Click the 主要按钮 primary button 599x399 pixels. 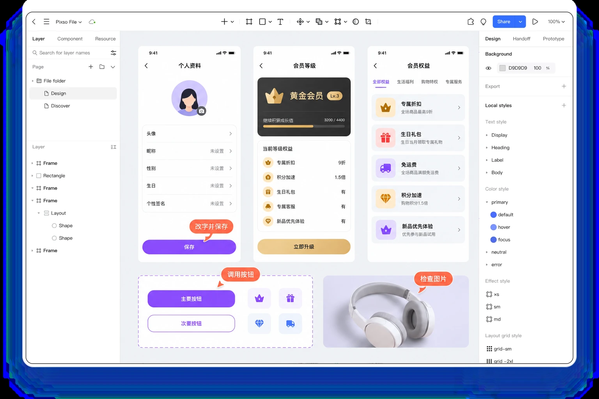click(x=191, y=299)
